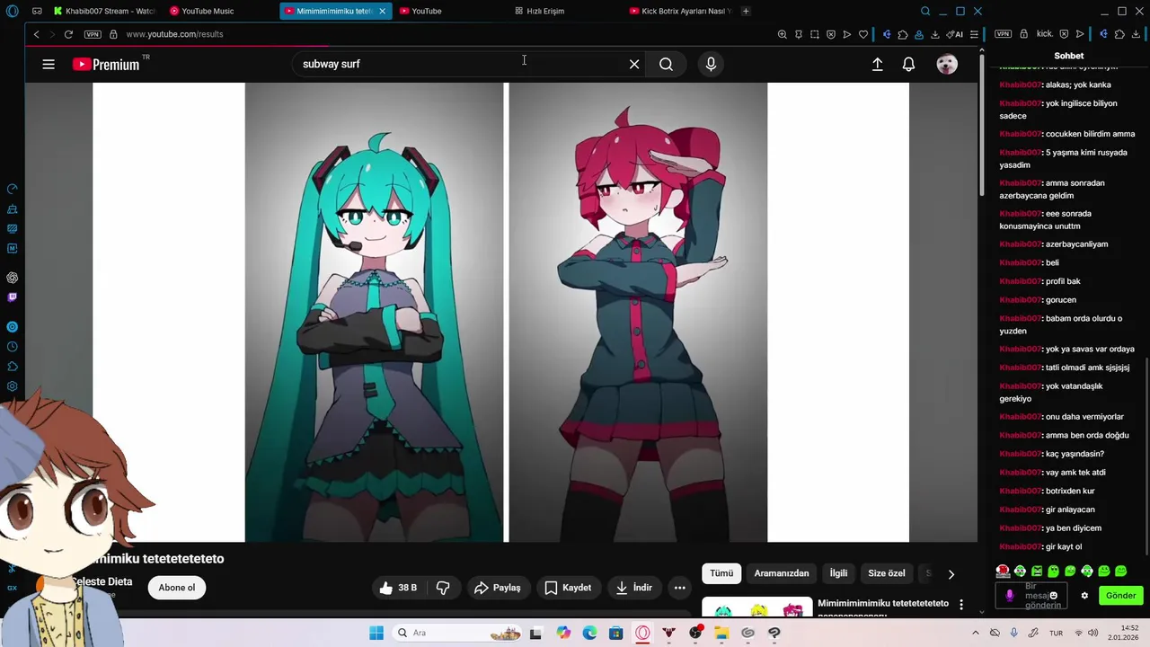Viewport: 1150px width, 647px height.
Task: Open YouTube notifications bell
Action: coord(909,64)
